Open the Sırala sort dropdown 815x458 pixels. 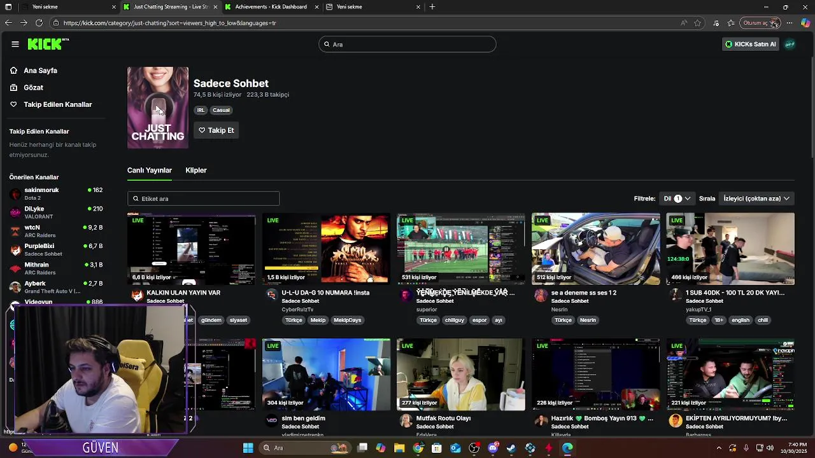click(756, 198)
